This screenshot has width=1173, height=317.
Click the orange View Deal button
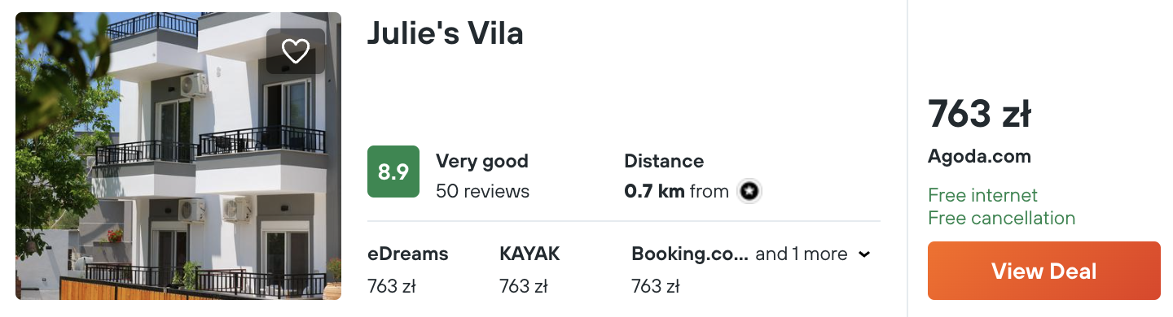click(x=1043, y=271)
